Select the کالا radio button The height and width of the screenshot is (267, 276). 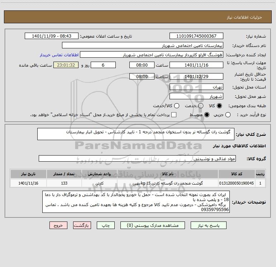[x=219, y=106]
